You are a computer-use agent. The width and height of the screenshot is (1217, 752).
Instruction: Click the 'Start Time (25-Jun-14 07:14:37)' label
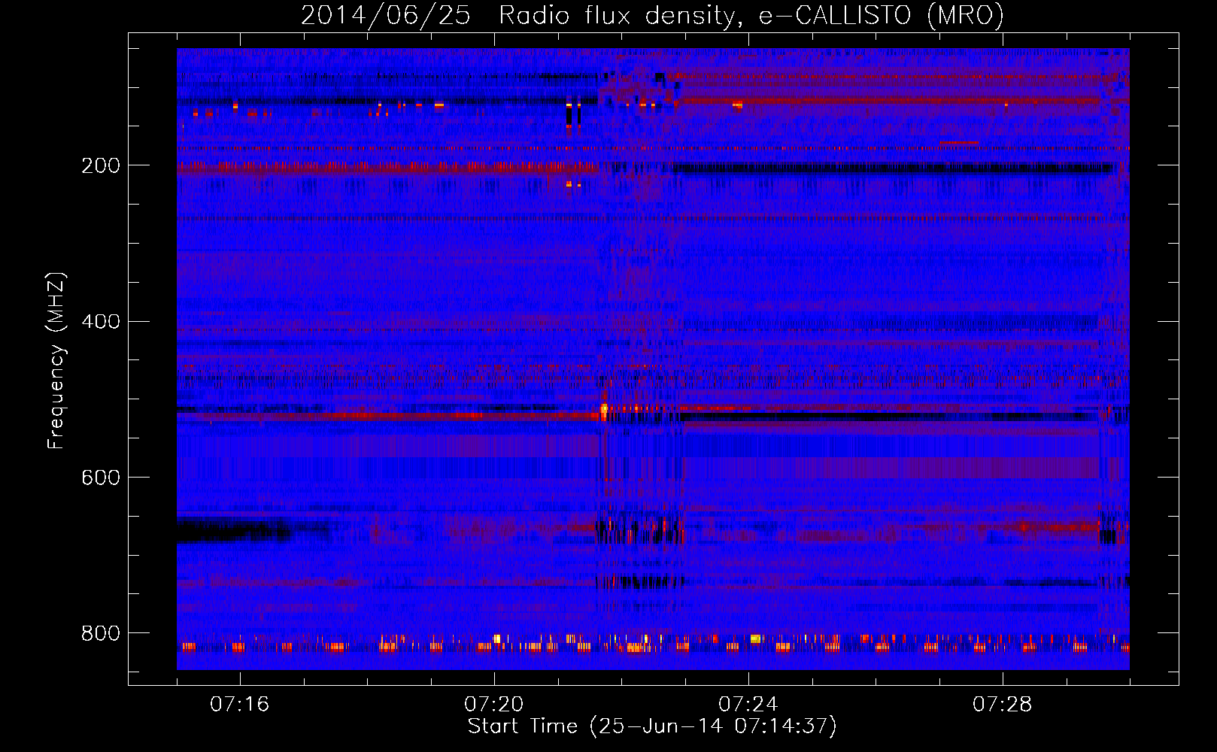click(652, 726)
